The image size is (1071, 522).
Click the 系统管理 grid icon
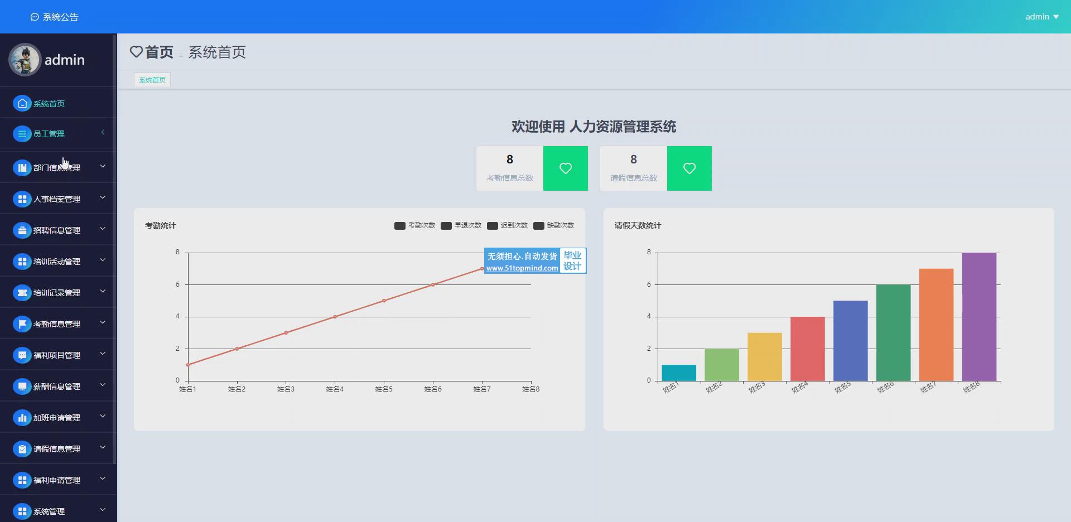coord(22,511)
